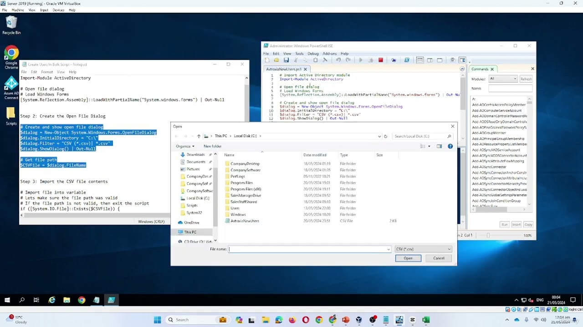Open view options dropdown arrow in dialog
The height and width of the screenshot is (327, 583).
[x=429, y=146]
